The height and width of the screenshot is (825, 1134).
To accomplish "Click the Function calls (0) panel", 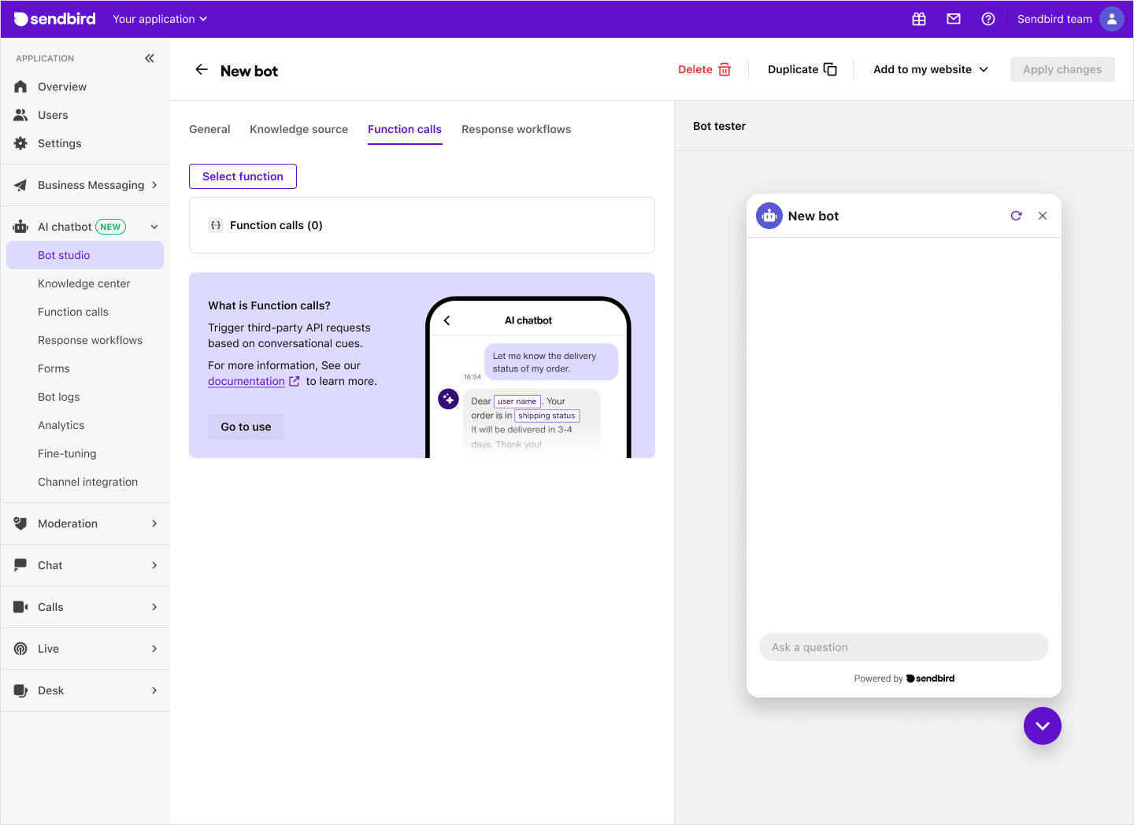I will [422, 225].
